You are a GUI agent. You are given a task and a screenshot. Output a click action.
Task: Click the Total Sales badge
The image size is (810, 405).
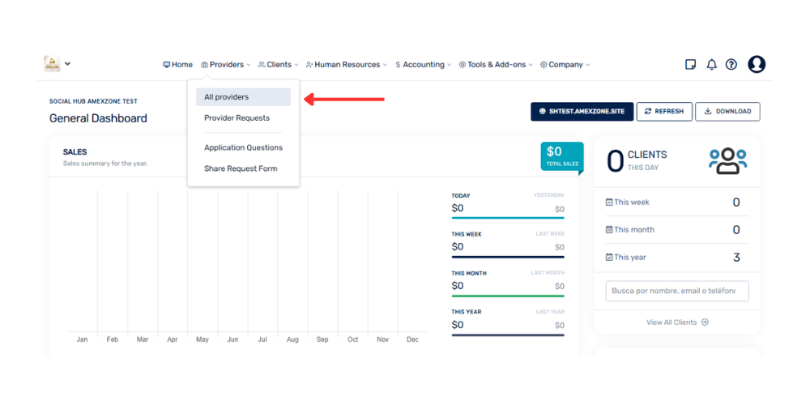tap(562, 156)
